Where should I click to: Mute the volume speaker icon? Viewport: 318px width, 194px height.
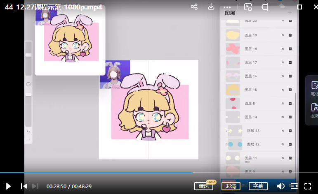click(280, 186)
